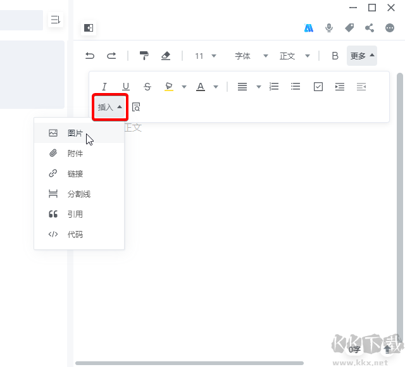The width and height of the screenshot is (405, 367).
Task: Toggle bold text formatting
Action: coord(335,56)
